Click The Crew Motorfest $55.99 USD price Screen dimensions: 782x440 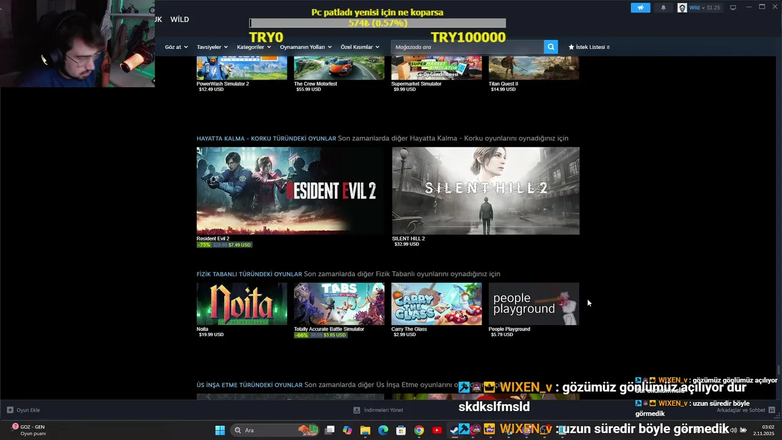(309, 89)
